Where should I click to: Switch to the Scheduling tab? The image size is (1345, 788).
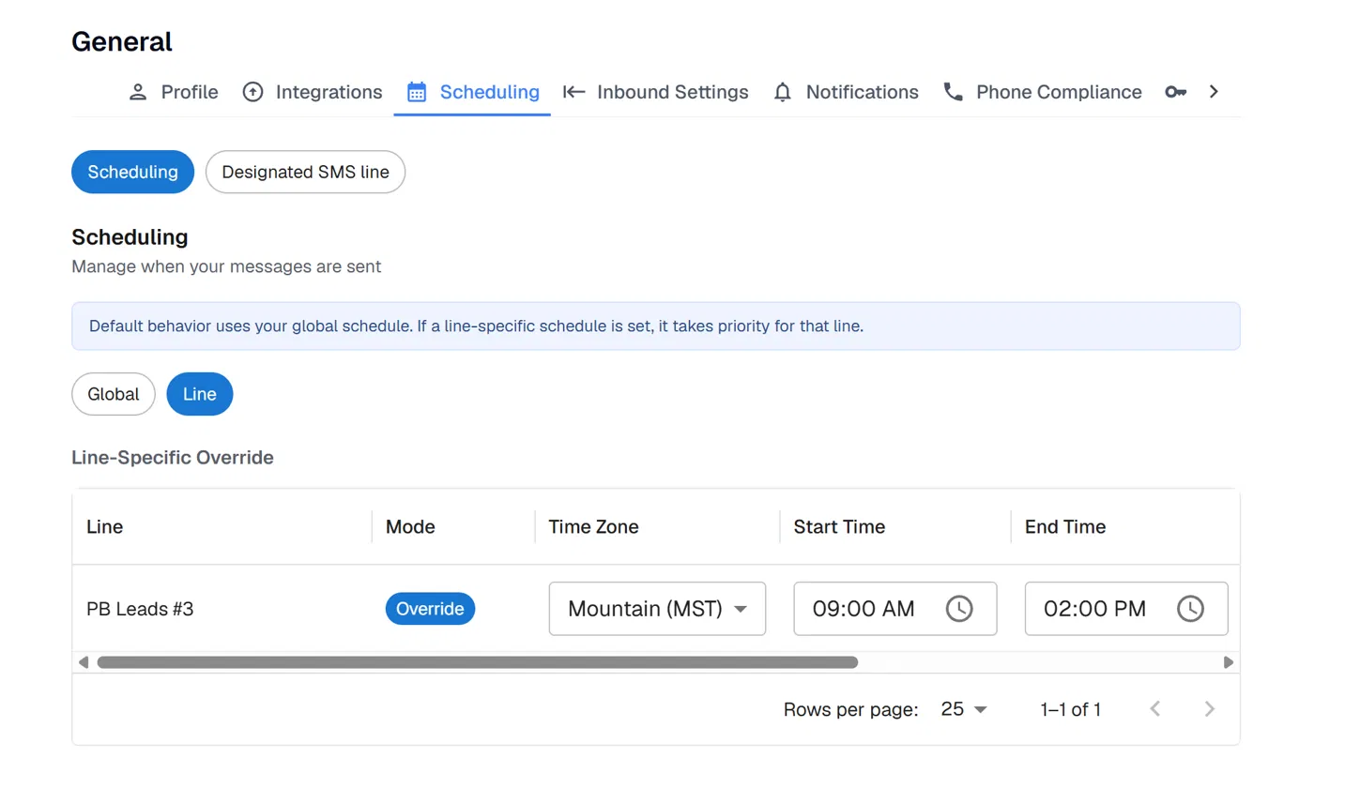[472, 92]
